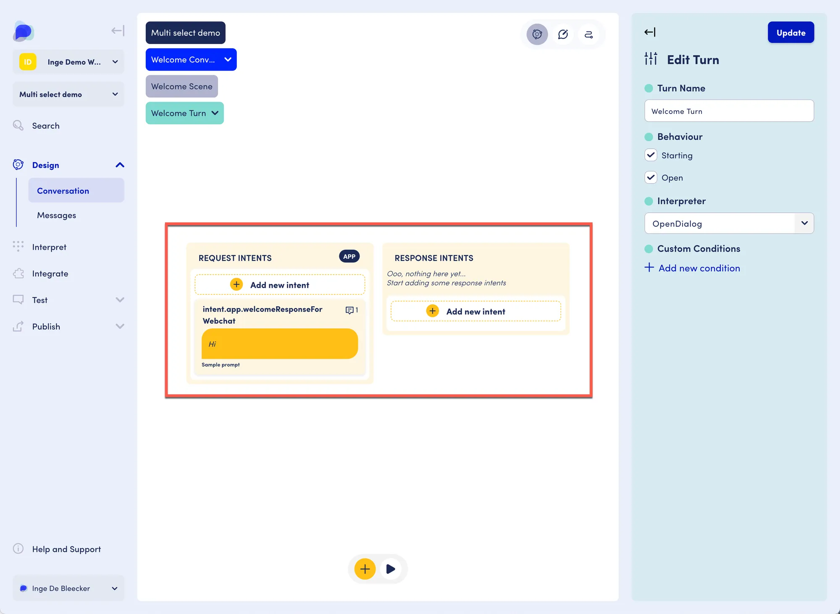Toggle the Starting behaviour checkbox

click(x=651, y=155)
